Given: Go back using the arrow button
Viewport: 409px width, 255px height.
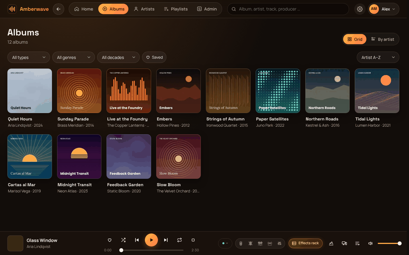Looking at the screenshot, I should (x=59, y=9).
